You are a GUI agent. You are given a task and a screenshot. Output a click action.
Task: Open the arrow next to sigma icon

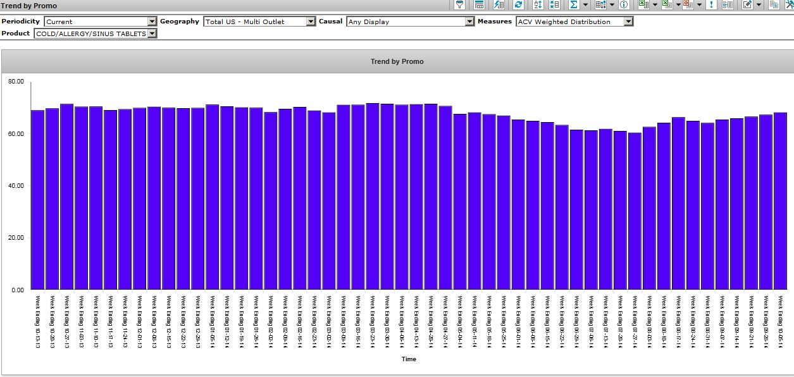(x=585, y=5)
